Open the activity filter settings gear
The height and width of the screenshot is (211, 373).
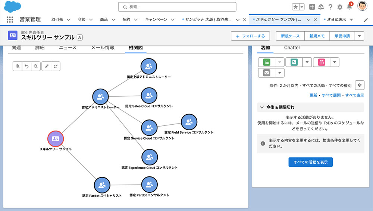pos(360,85)
